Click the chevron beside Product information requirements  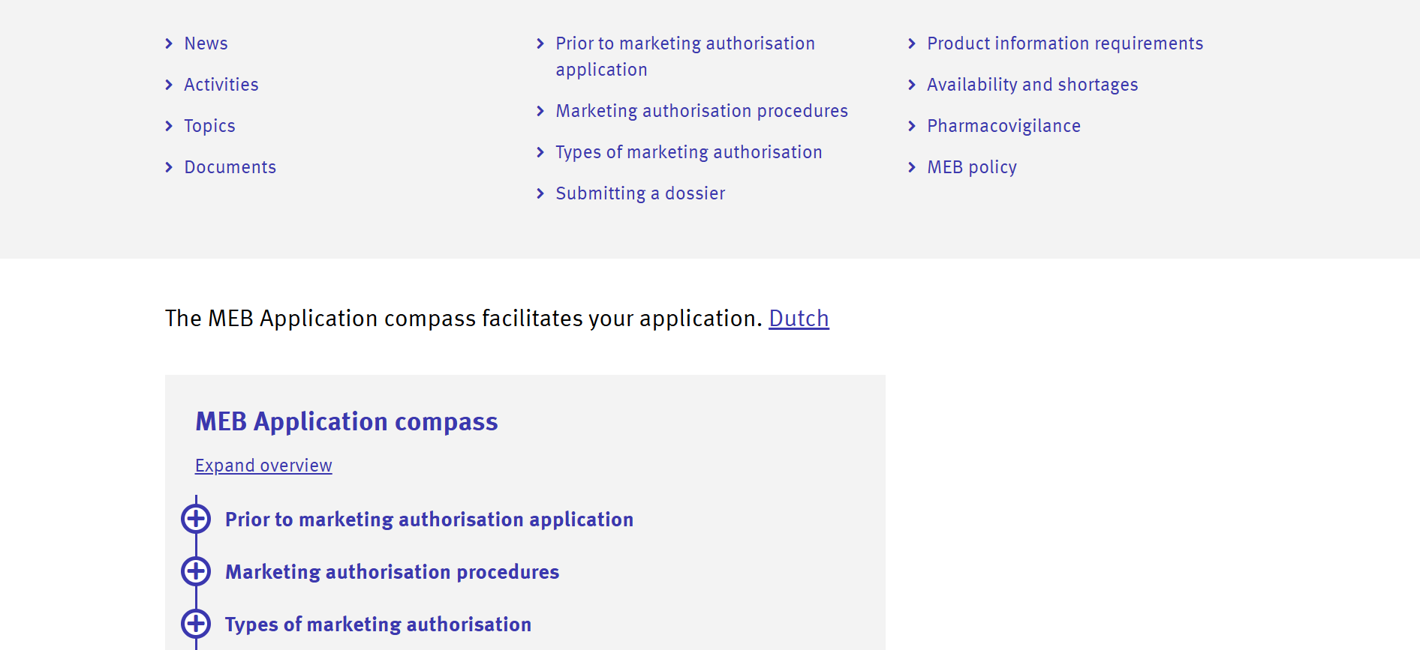(x=912, y=43)
